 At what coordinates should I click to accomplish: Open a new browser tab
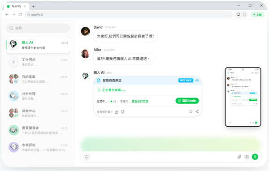pos(34,7)
